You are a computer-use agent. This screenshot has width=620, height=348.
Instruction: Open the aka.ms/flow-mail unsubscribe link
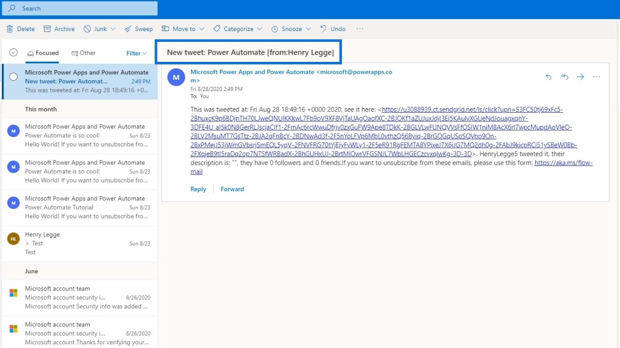click(x=563, y=163)
